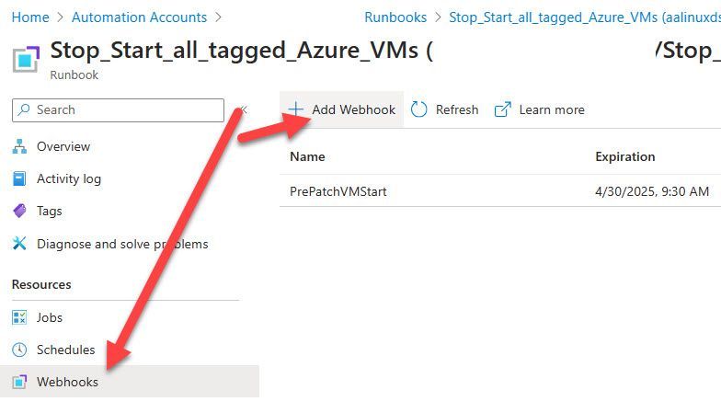This screenshot has height=413, width=721.
Task: Open the Activity log menu item
Action: 69,178
